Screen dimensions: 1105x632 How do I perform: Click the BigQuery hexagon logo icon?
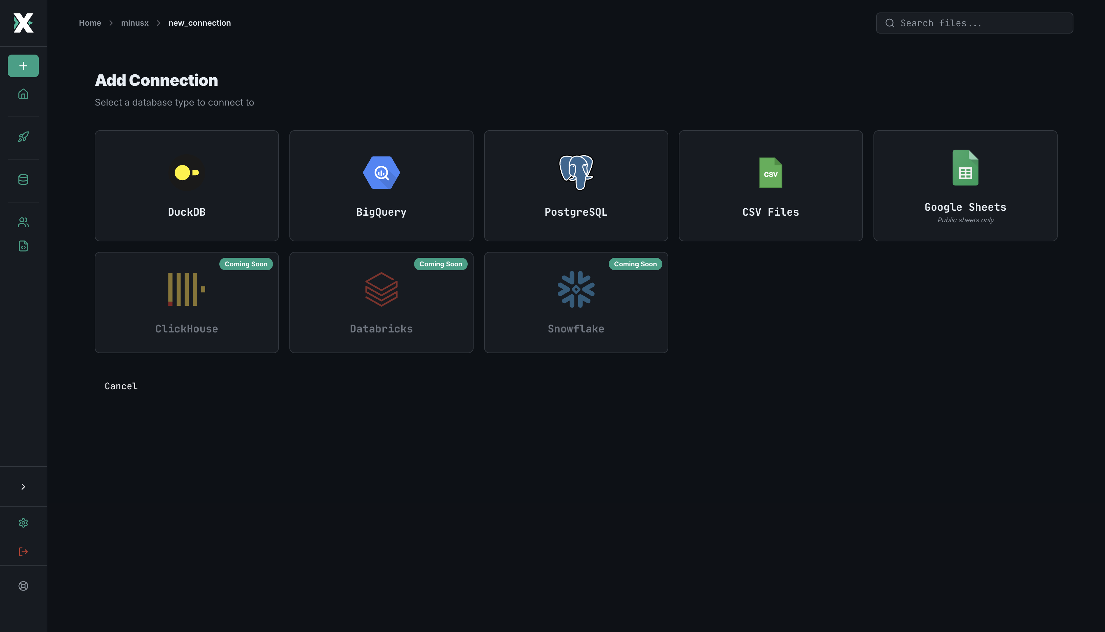pos(381,173)
